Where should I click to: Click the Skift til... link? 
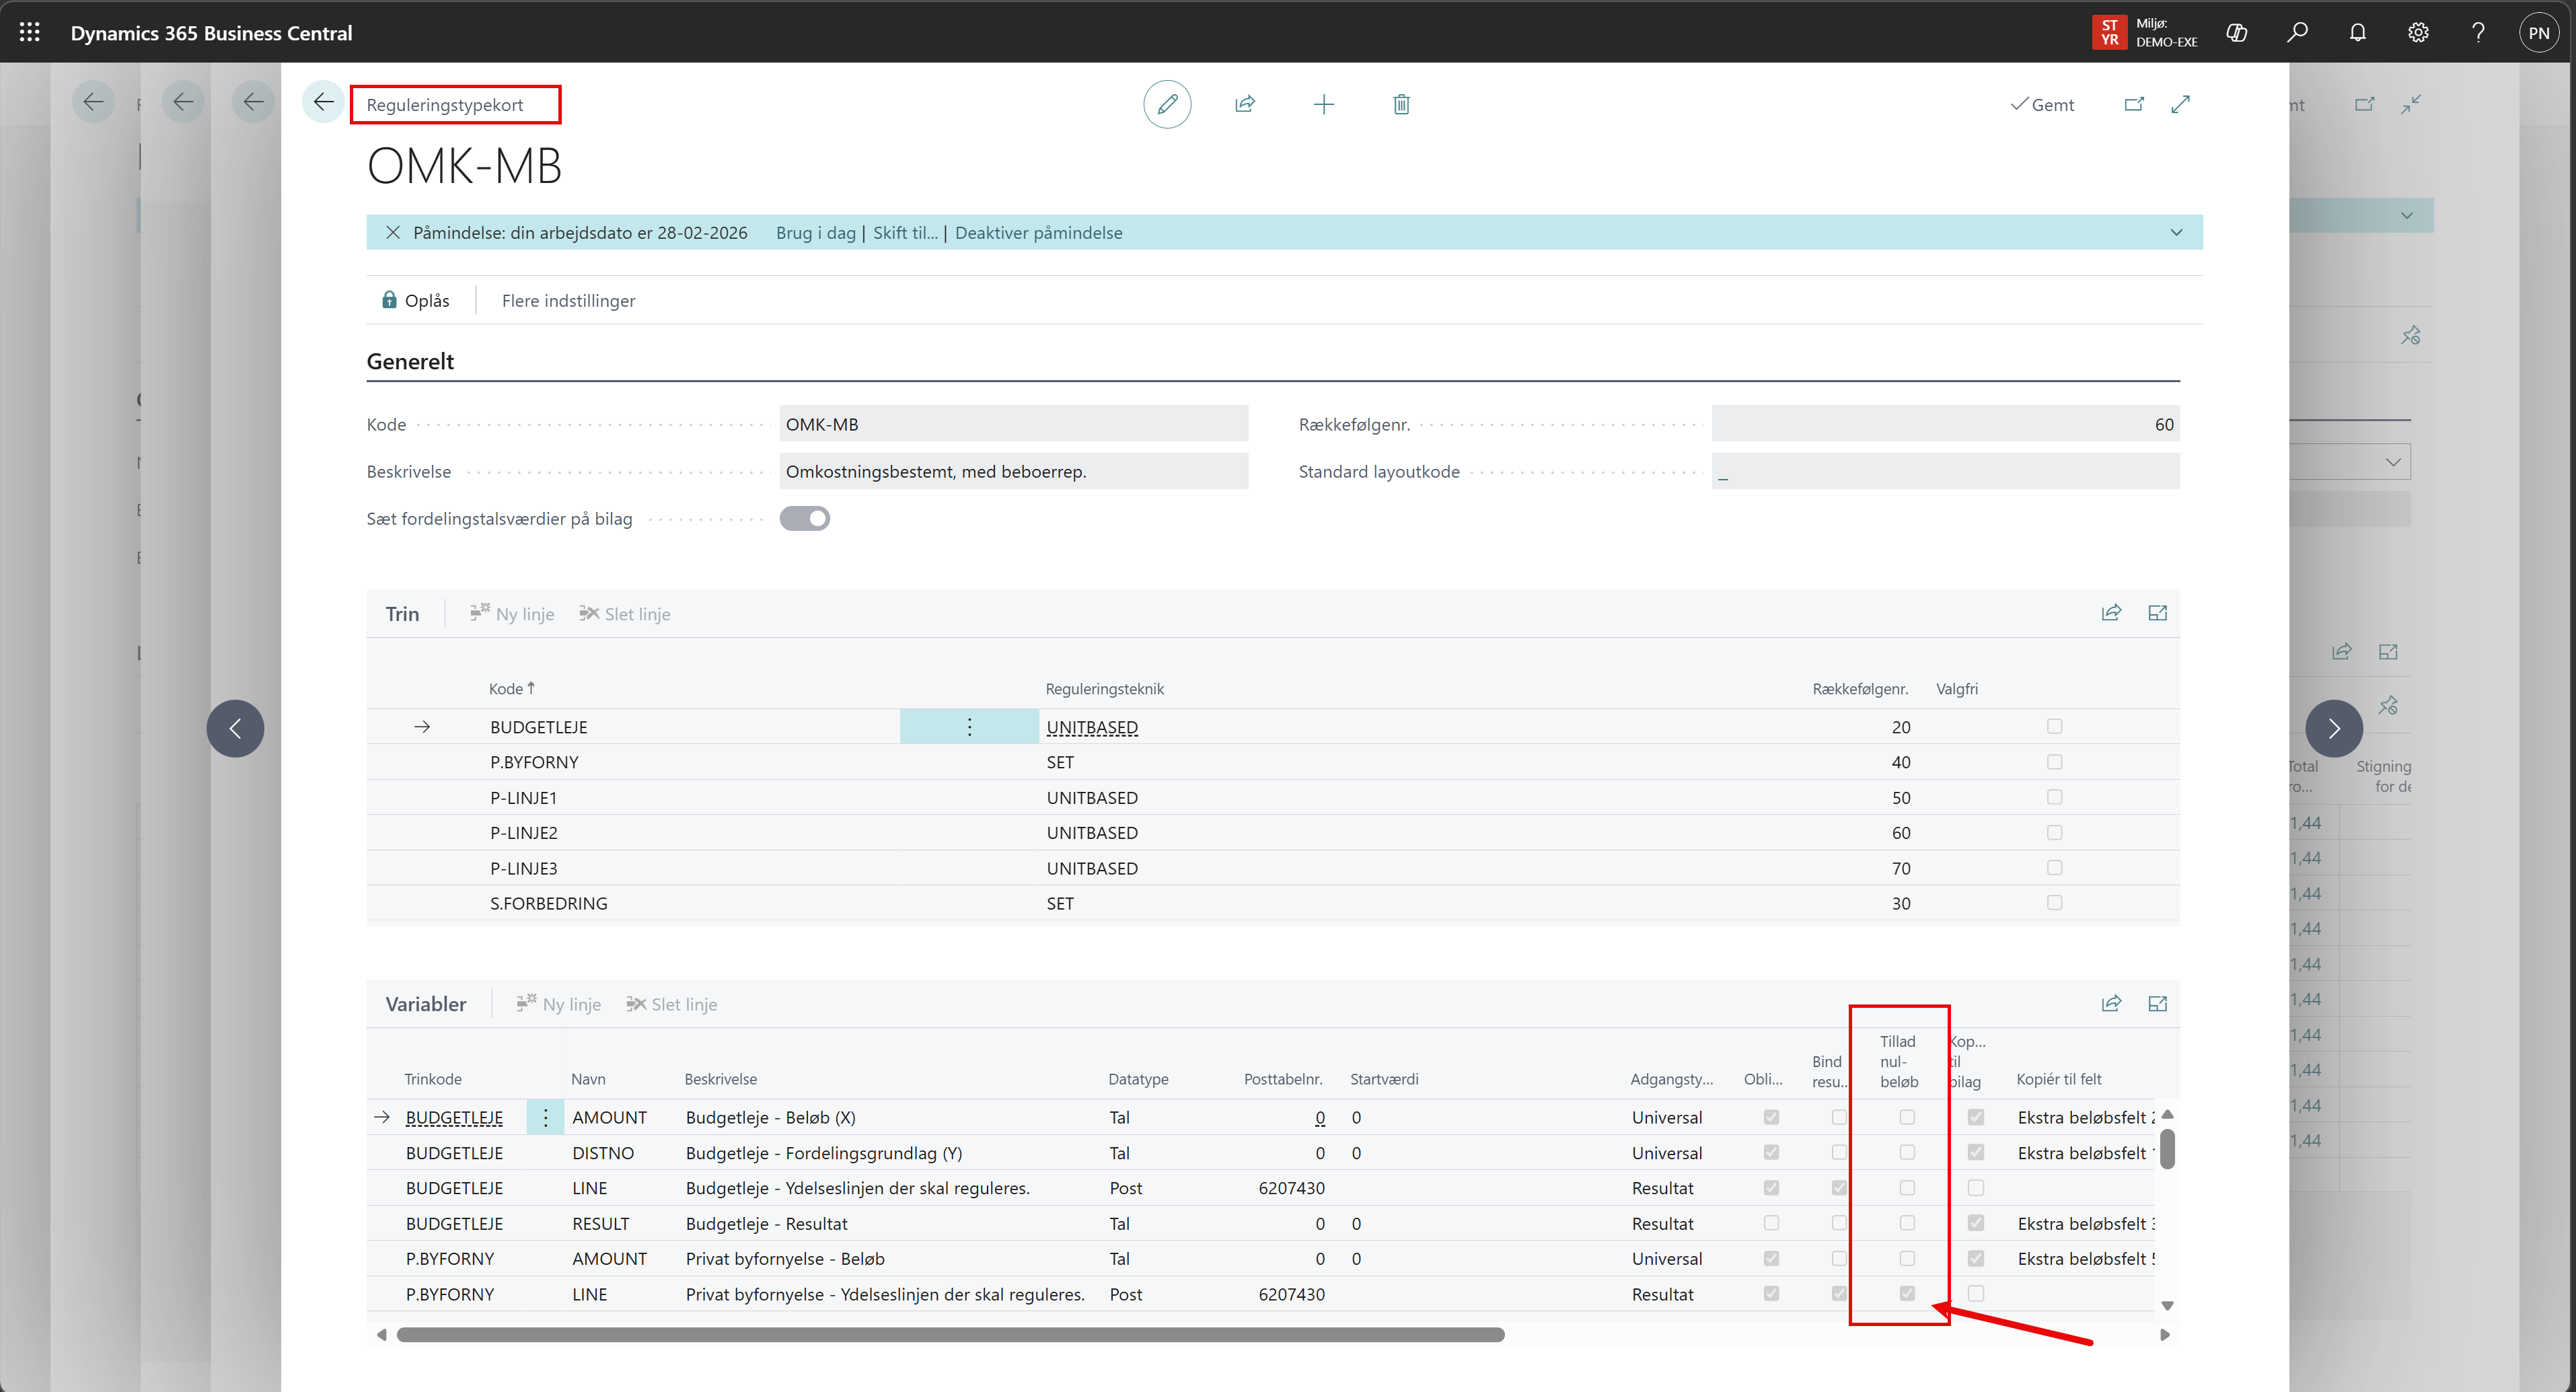905,232
